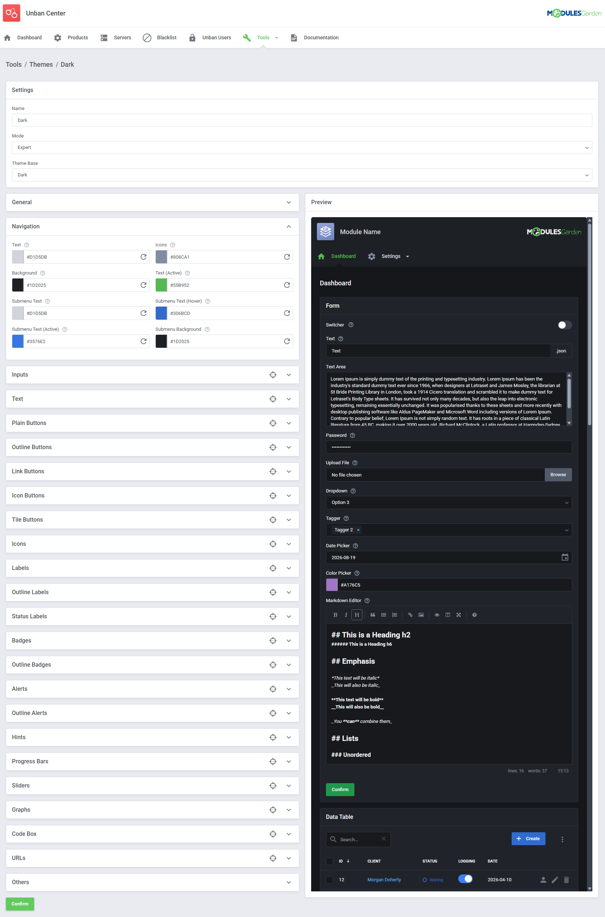Image resolution: width=605 pixels, height=917 pixels.
Task: Insert ordered list via Markdown toolbar
Action: click(394, 615)
